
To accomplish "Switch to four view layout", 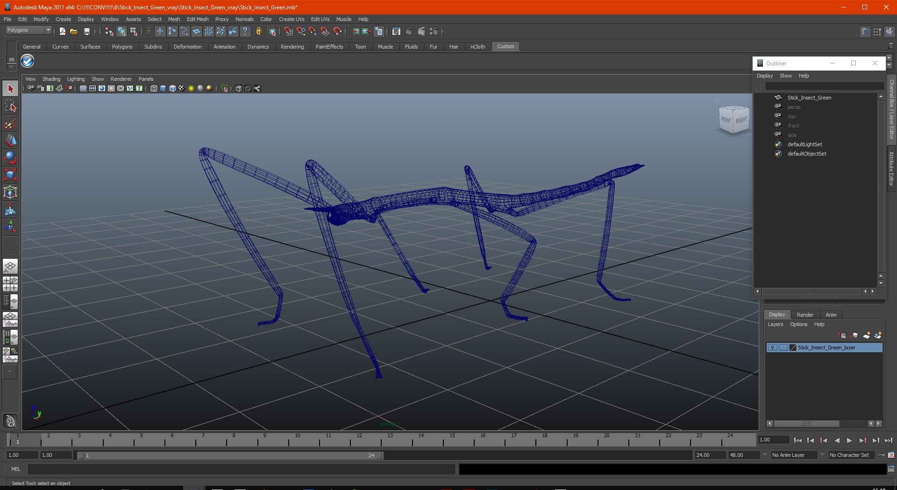I will coord(10,284).
